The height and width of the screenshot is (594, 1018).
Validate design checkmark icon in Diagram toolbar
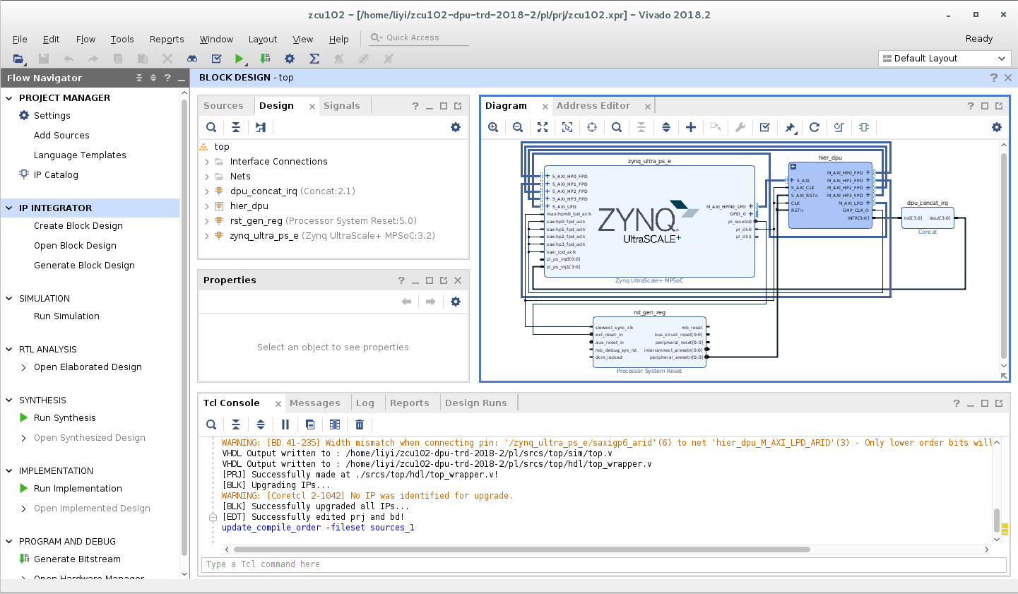point(765,127)
